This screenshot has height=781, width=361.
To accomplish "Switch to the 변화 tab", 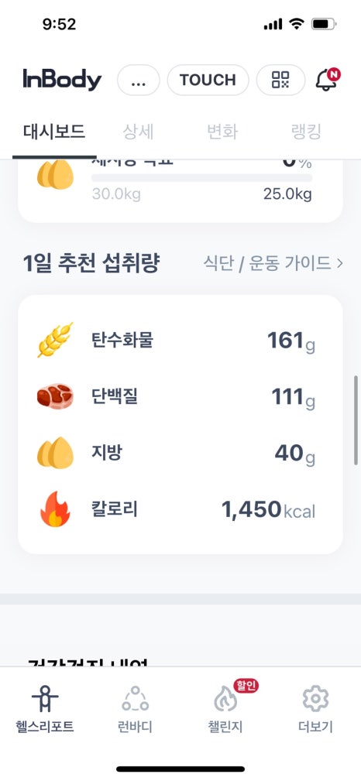I will click(222, 132).
